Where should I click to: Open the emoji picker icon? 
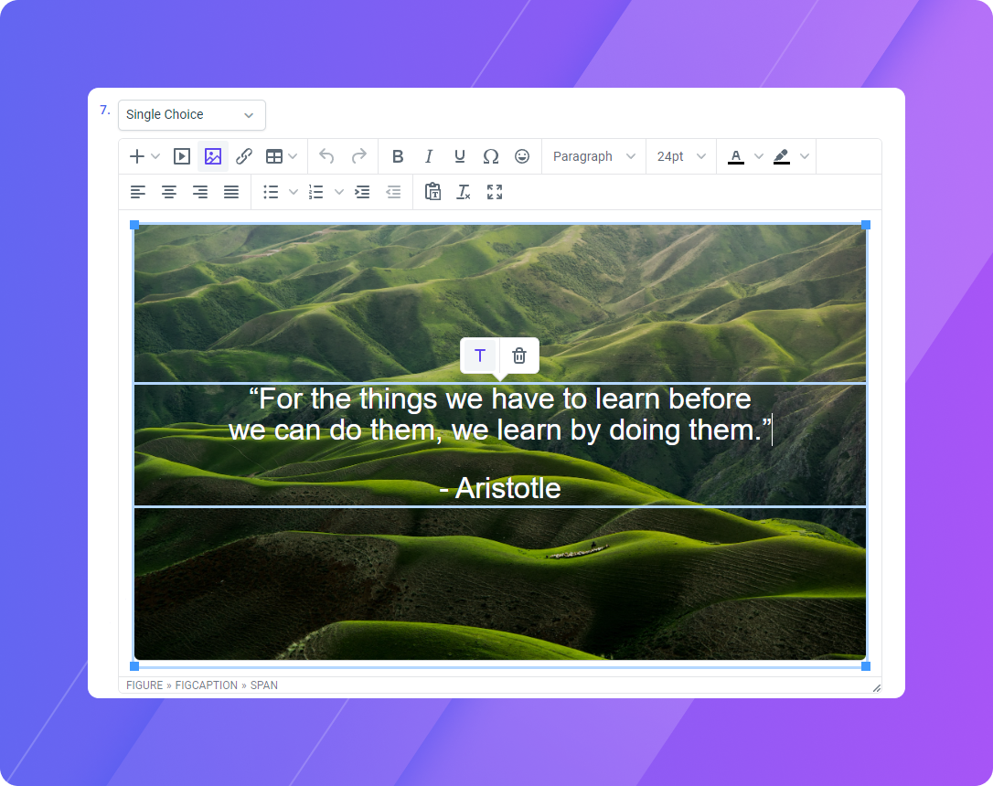click(522, 156)
